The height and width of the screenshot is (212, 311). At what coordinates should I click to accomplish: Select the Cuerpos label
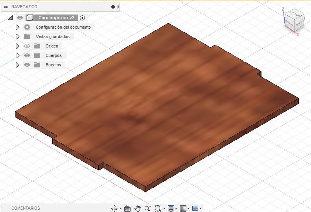tap(53, 55)
